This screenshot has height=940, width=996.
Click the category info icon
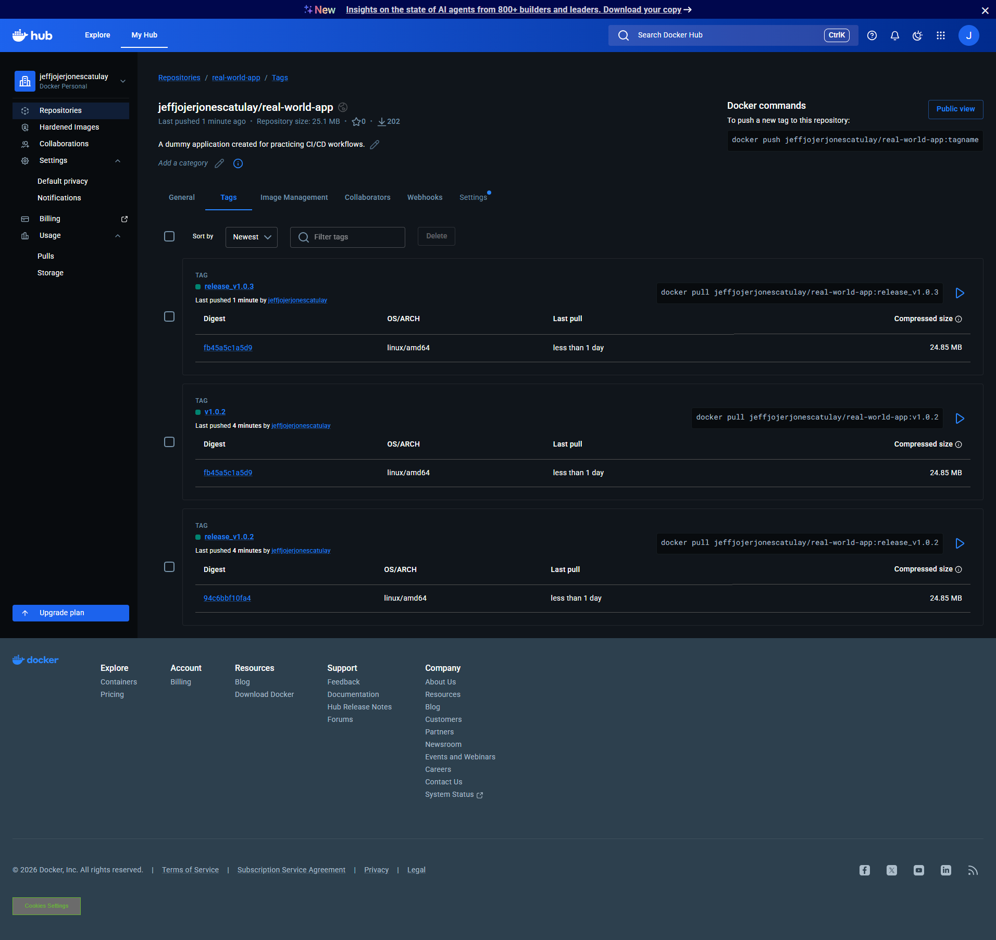(x=238, y=163)
